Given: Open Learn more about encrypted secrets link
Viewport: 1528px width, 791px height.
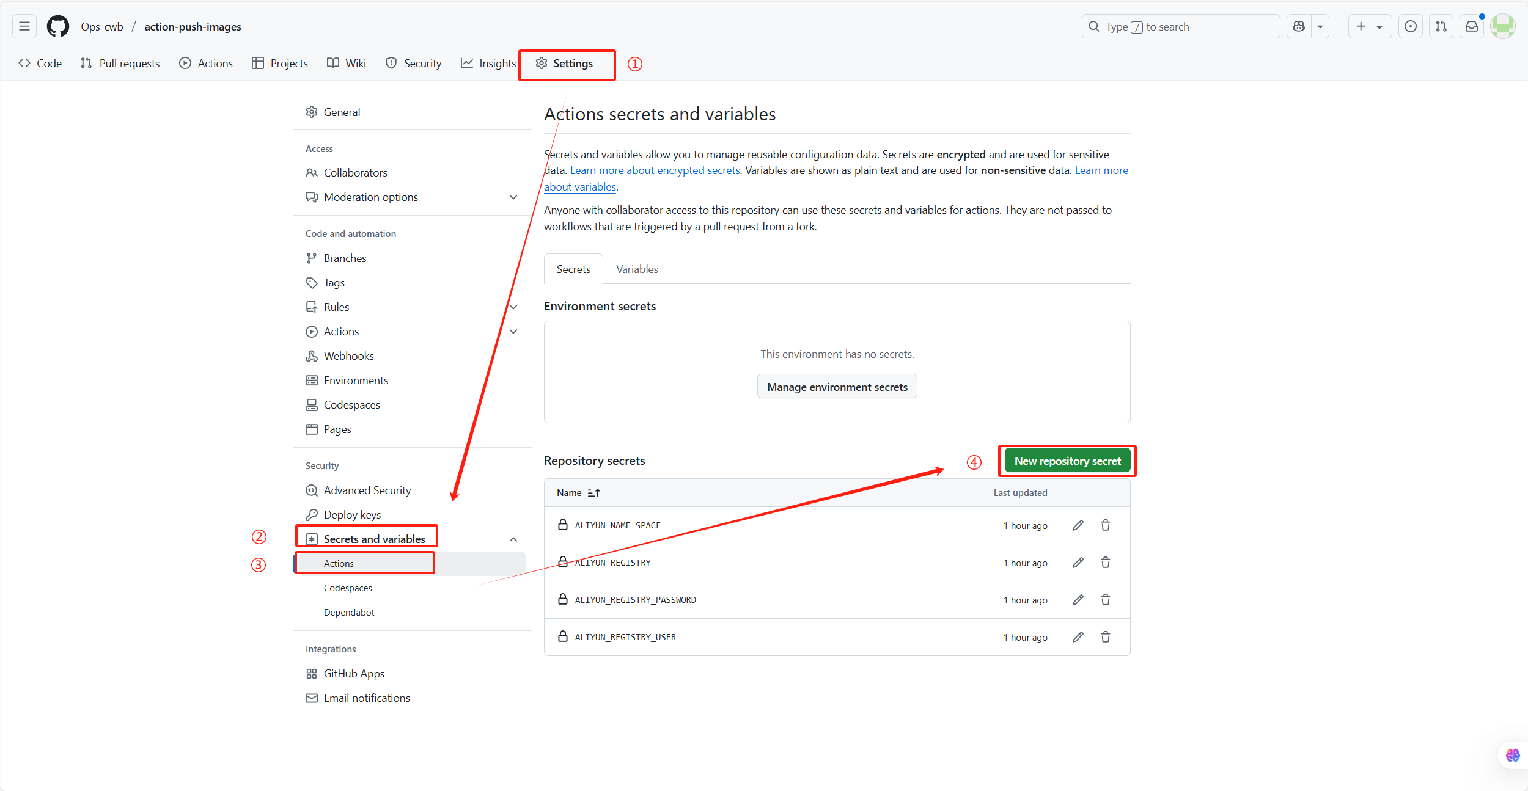Looking at the screenshot, I should pyautogui.click(x=655, y=170).
